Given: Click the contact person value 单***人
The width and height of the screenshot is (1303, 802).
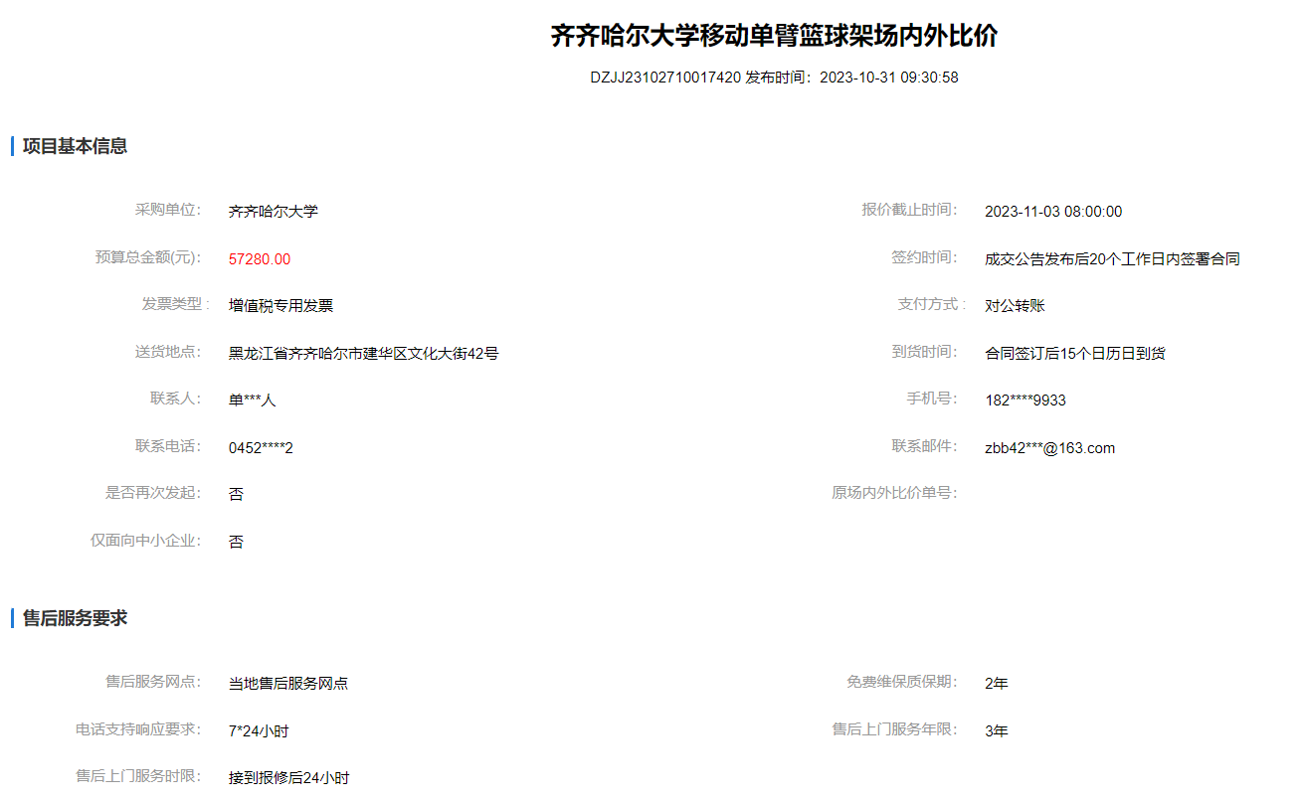Looking at the screenshot, I should pyautogui.click(x=252, y=401).
